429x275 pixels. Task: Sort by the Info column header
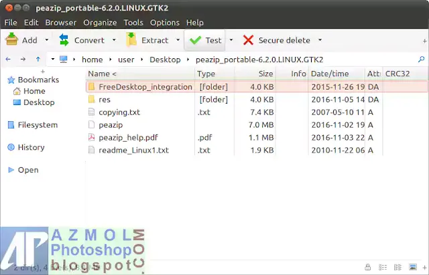pos(292,74)
